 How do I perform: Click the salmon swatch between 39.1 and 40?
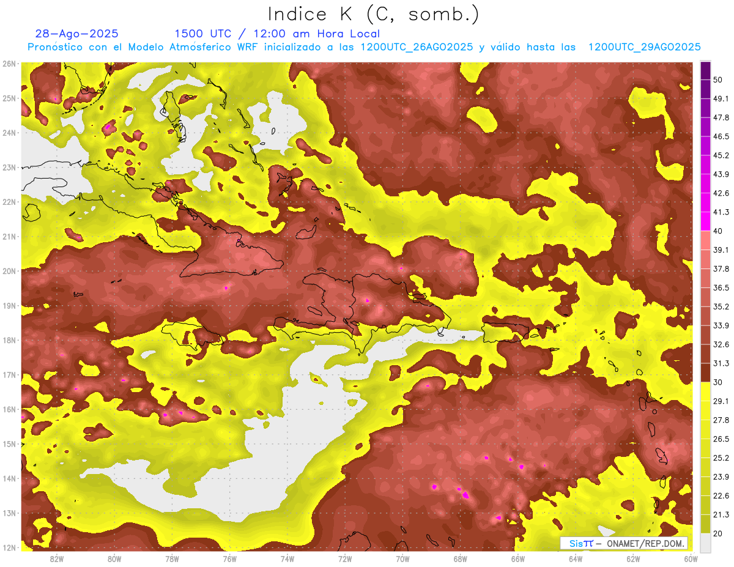pyautogui.click(x=705, y=240)
